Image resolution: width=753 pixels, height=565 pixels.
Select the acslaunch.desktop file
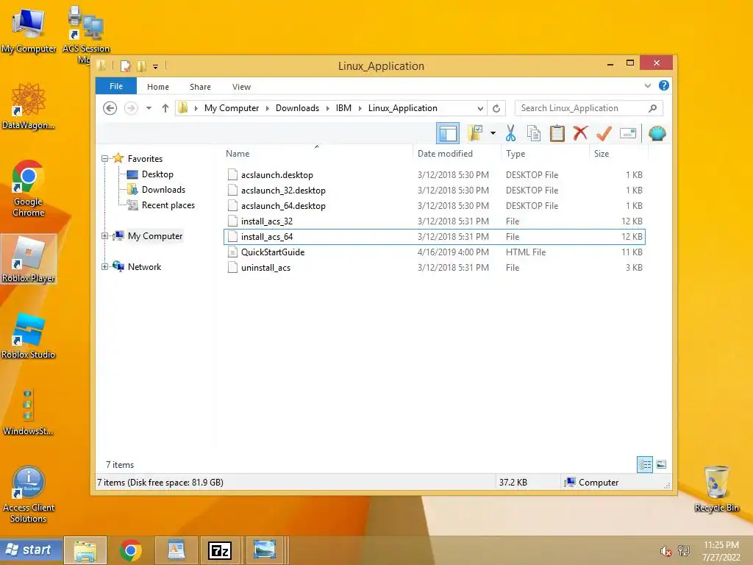435,175
